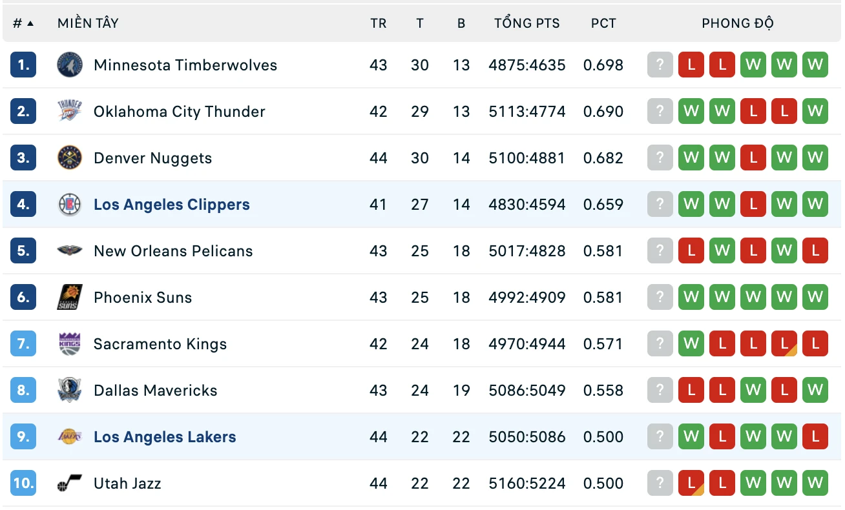
Task: Click Utah Jazz first L badge with orange corner
Action: 691,484
